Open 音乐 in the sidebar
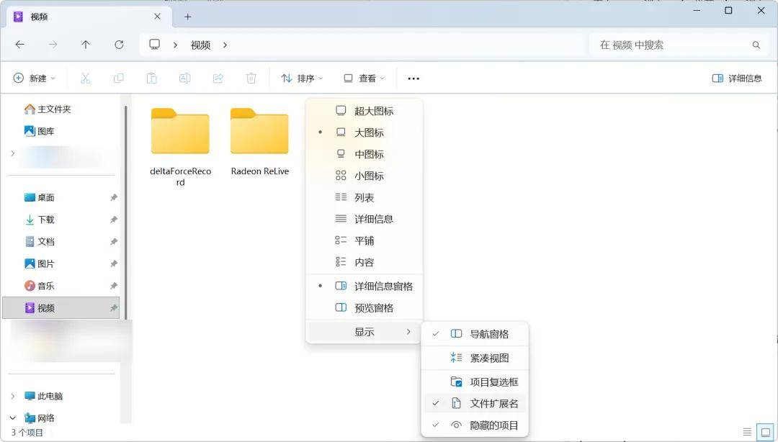The height and width of the screenshot is (442, 778). point(39,286)
